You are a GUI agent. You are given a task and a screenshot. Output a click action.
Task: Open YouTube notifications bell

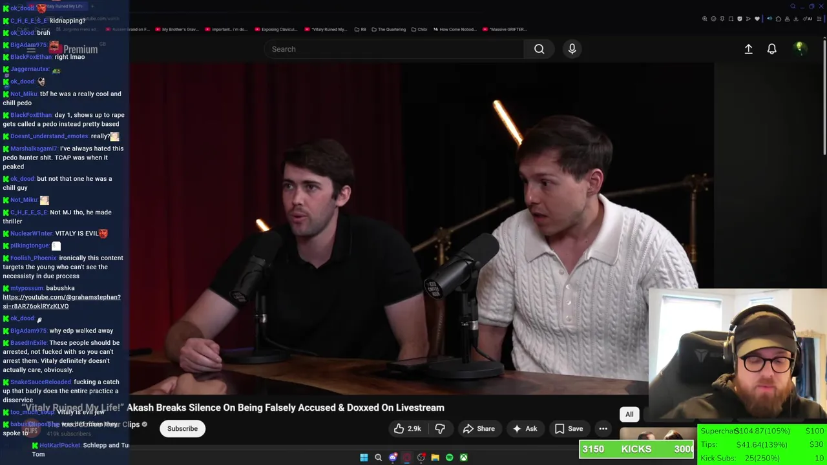click(x=771, y=49)
